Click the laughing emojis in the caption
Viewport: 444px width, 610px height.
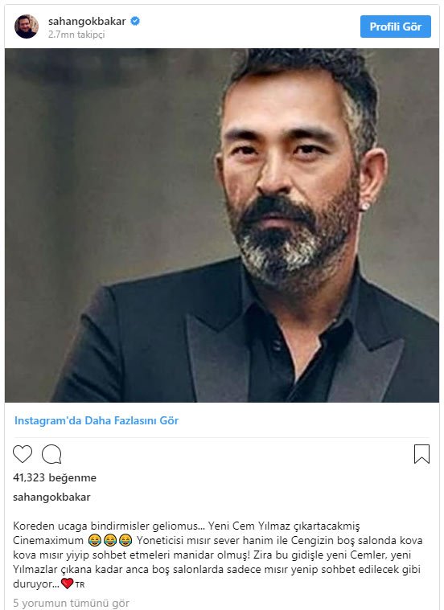pyautogui.click(x=110, y=540)
